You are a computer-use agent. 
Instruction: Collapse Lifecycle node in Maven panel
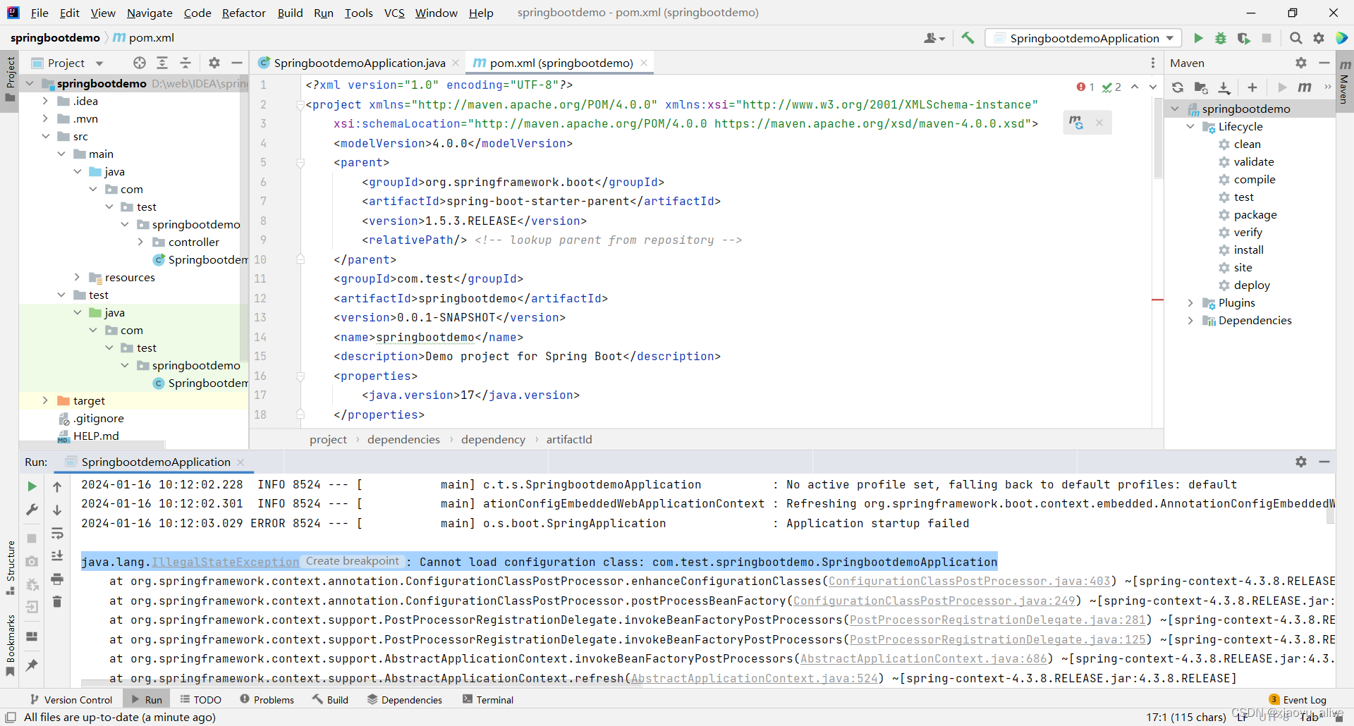1190,126
